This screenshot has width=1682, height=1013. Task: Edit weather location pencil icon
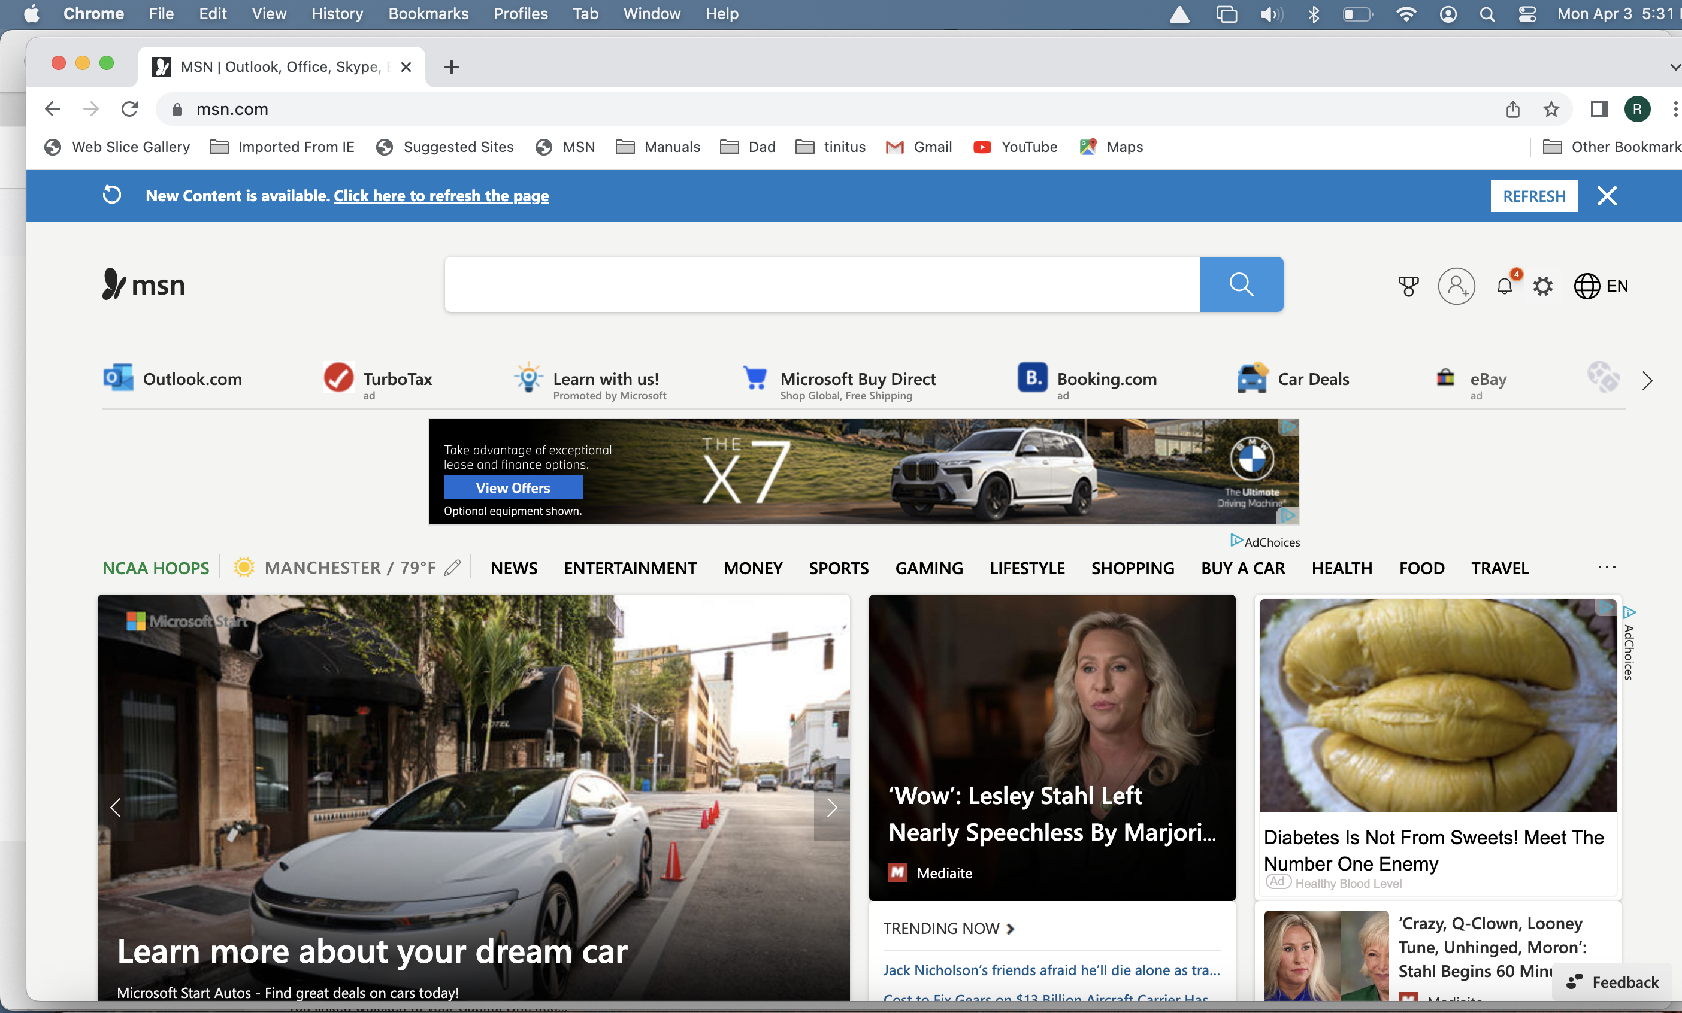[x=452, y=568]
